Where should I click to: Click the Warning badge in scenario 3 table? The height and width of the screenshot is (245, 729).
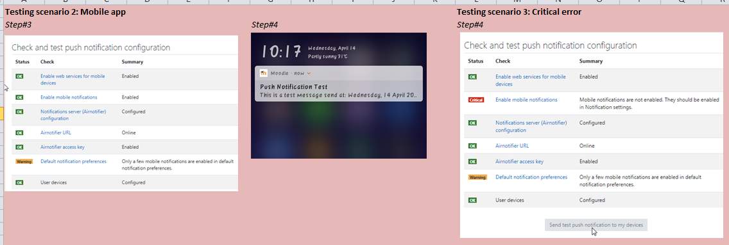477,177
